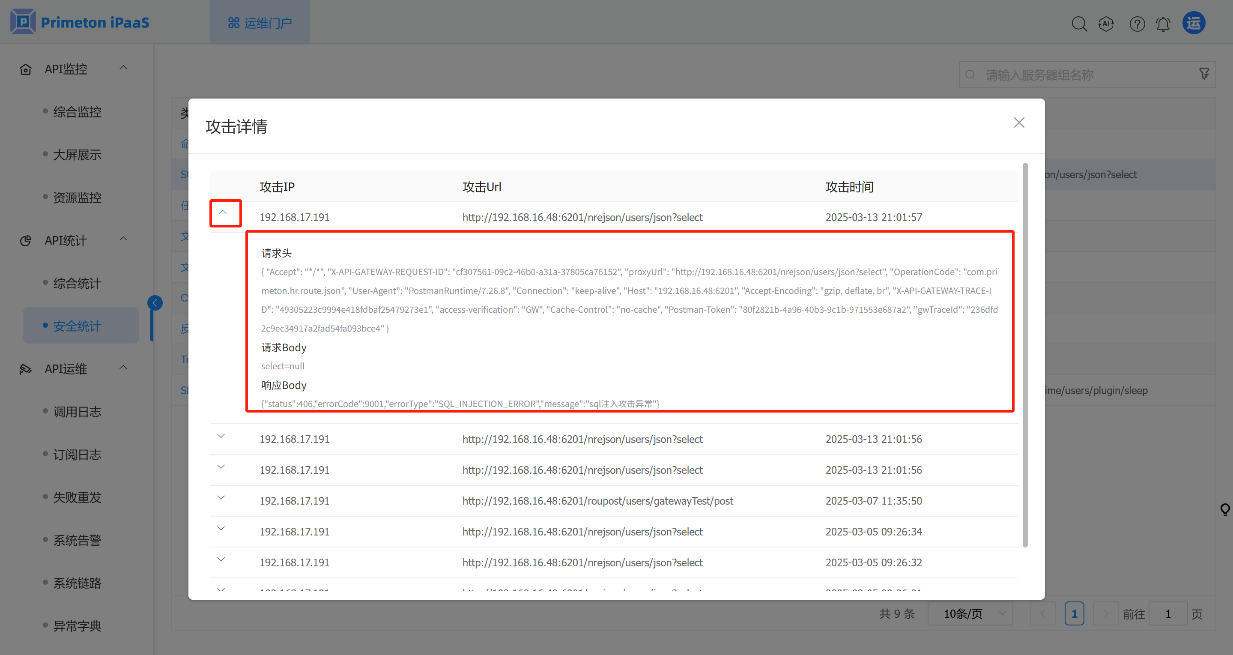Click the search magnifier icon in header

click(1079, 24)
